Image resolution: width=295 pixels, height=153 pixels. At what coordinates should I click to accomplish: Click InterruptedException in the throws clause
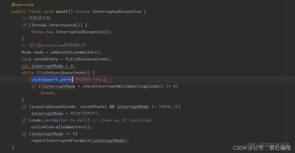tap(117, 11)
